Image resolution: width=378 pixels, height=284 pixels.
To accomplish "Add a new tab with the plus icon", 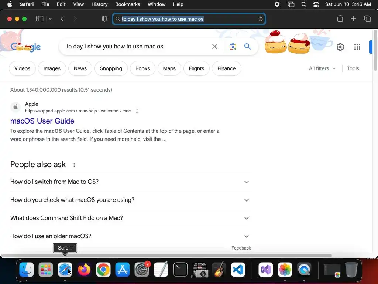I will tap(353, 18).
